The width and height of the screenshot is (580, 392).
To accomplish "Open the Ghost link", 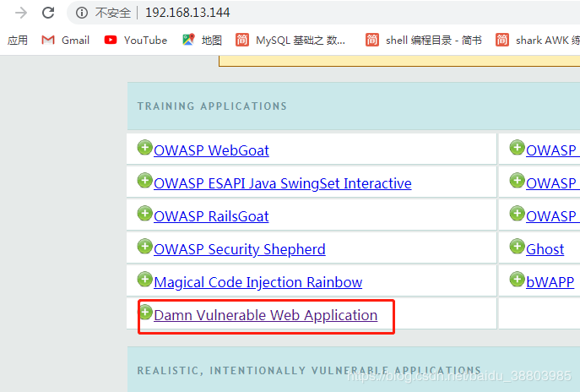I will [545, 249].
